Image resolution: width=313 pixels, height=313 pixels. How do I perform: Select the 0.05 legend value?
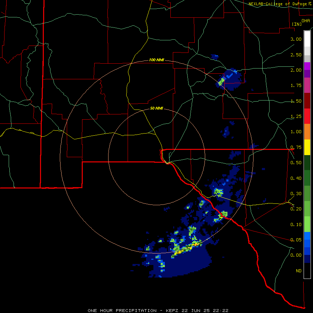(x=296, y=240)
